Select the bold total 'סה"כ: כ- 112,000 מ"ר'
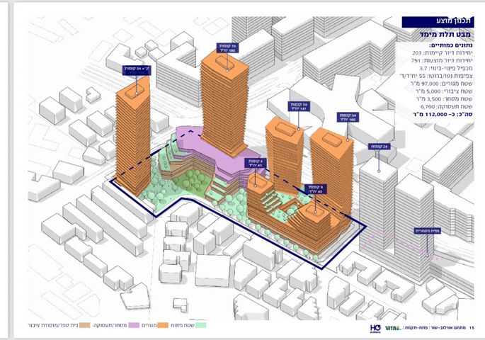Screen dimensions: 485x340 pos(443,114)
